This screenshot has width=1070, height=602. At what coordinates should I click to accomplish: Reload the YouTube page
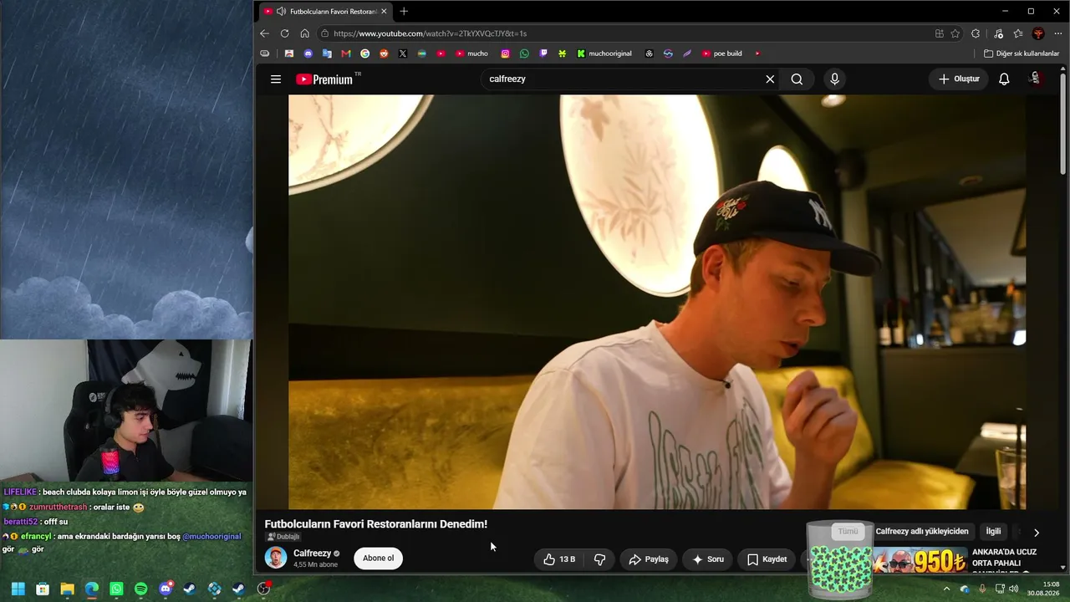(284, 33)
